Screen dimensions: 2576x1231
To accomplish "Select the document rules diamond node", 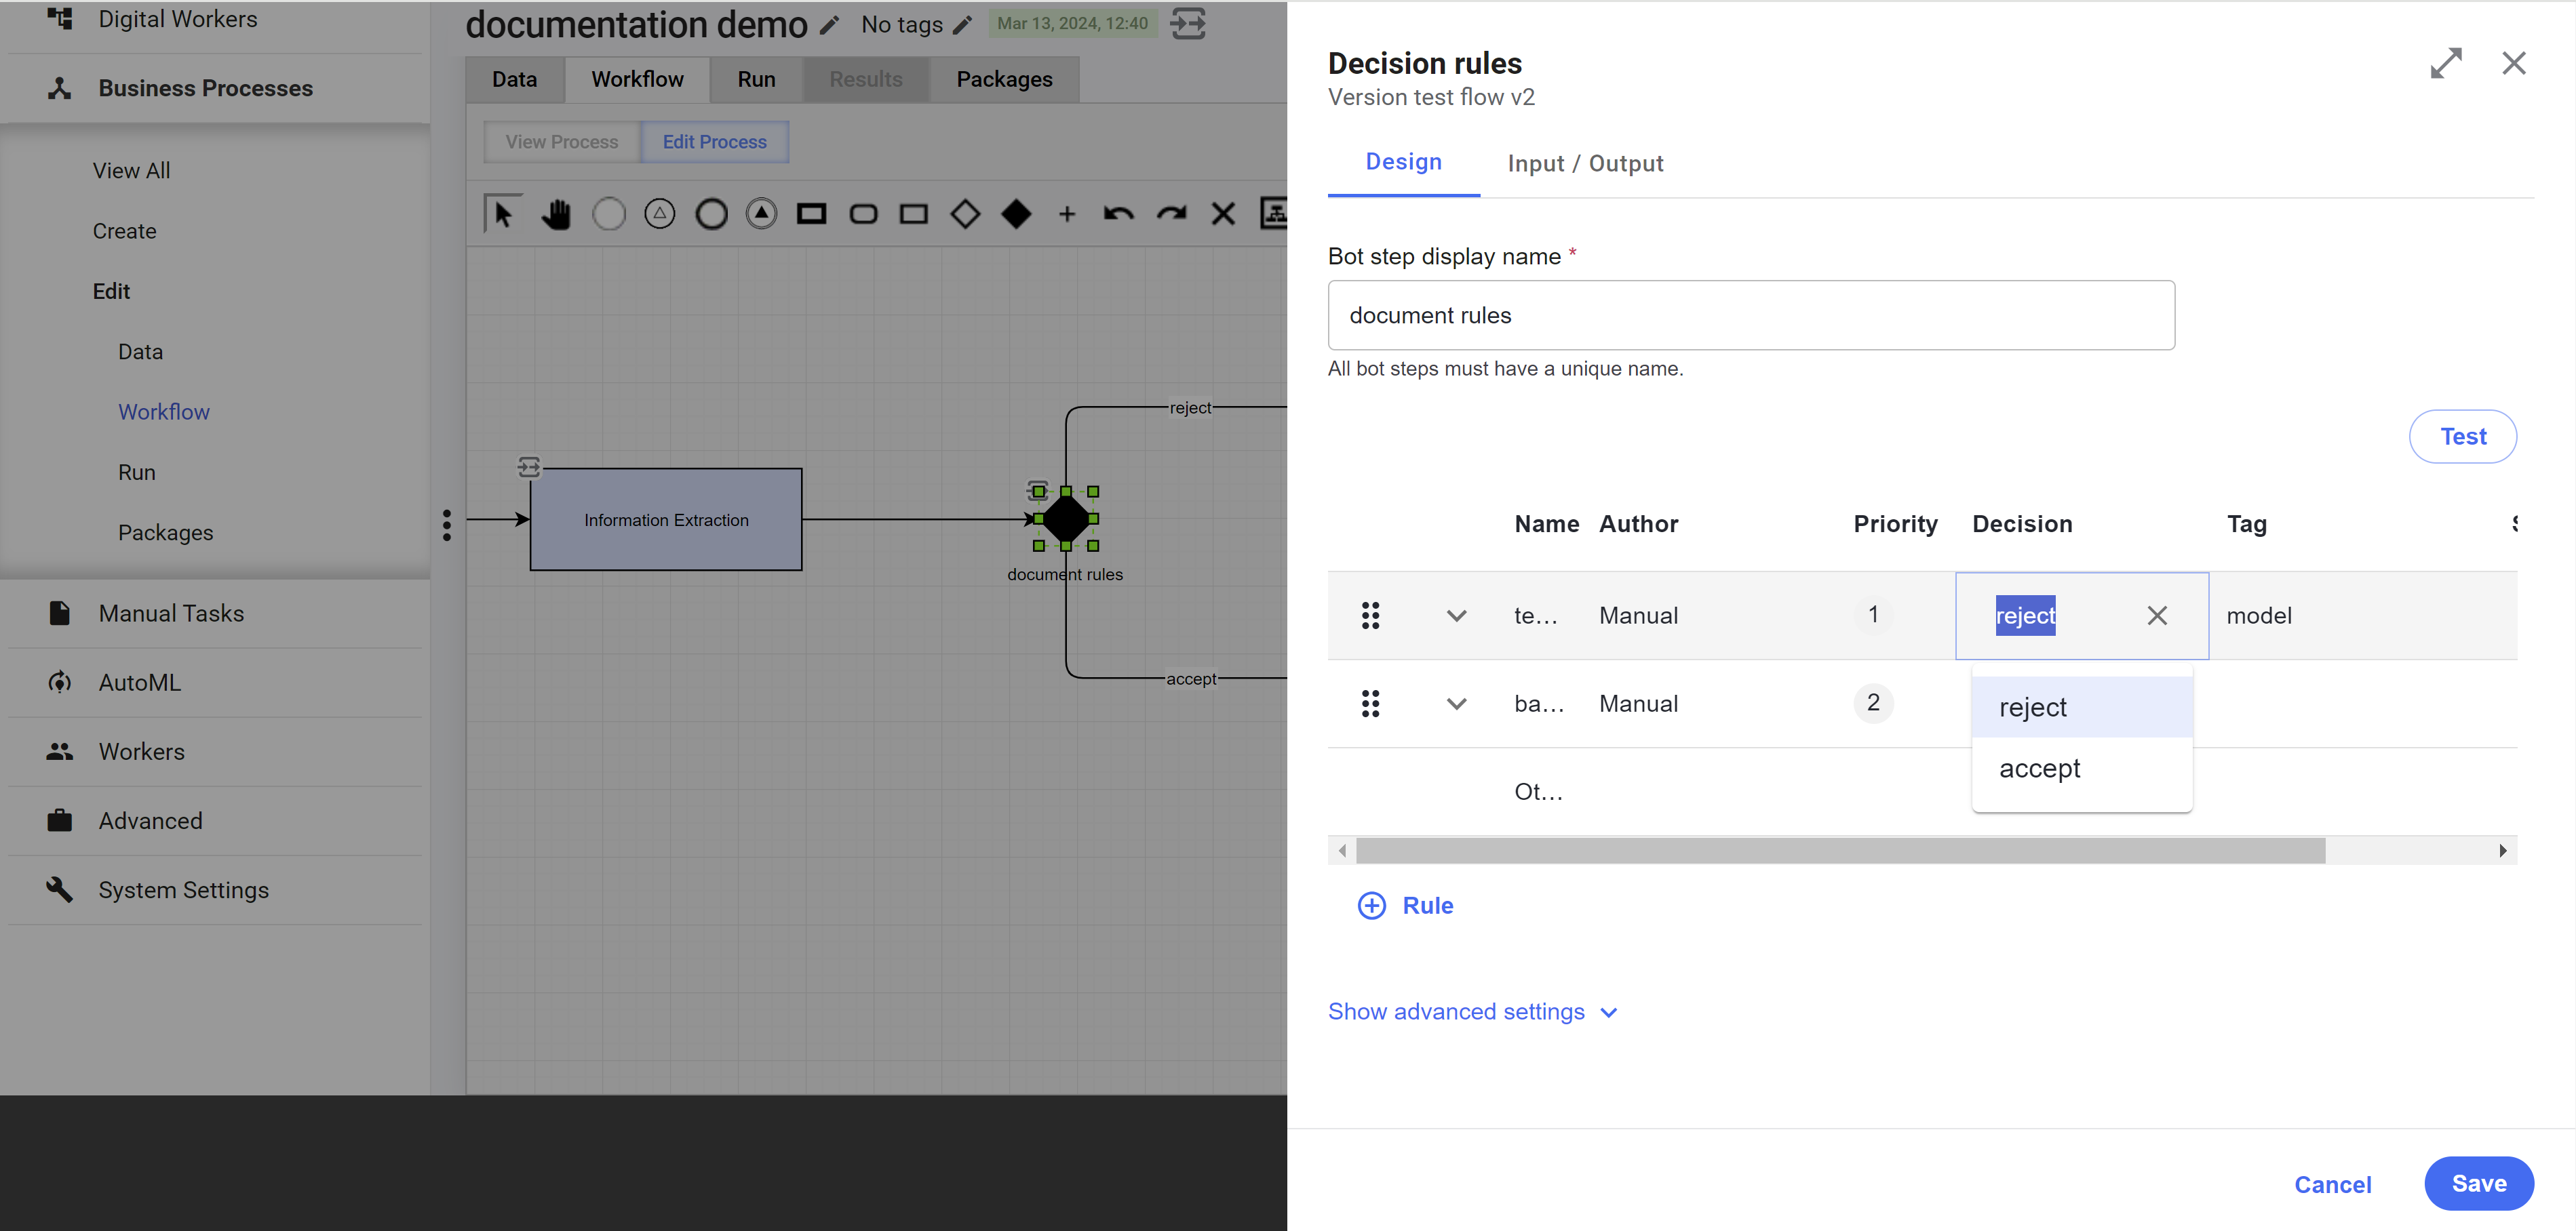I will [1066, 519].
